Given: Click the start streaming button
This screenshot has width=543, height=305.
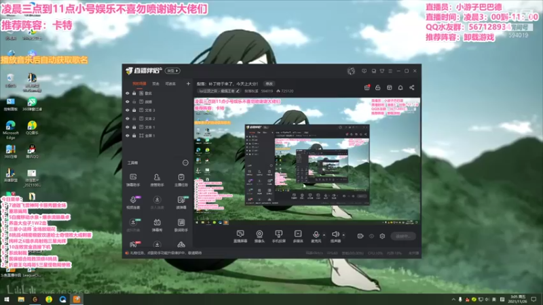Looking at the screenshot, I should click(x=403, y=236).
